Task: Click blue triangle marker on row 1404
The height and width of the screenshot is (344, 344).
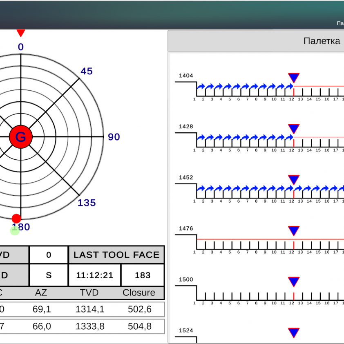Action: [x=294, y=78]
